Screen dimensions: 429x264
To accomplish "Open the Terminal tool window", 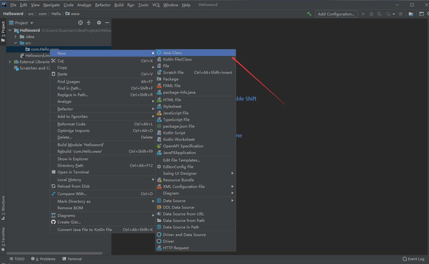I will (x=72, y=259).
